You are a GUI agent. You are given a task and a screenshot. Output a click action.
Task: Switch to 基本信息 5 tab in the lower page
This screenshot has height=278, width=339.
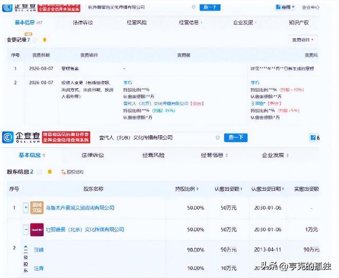tap(32, 155)
